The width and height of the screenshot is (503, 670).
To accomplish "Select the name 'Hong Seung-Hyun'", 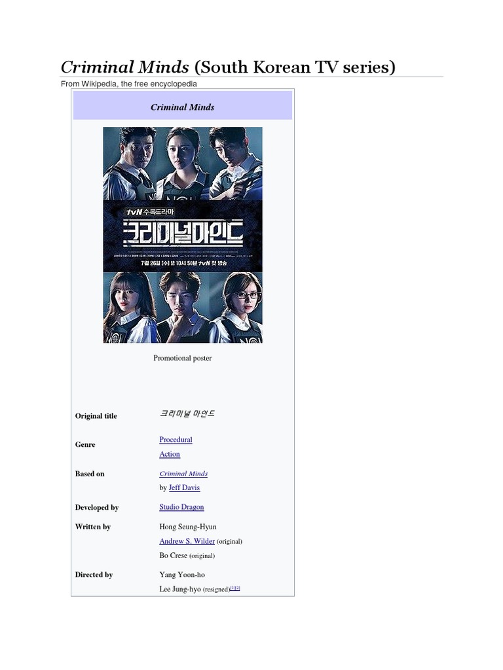I will click(188, 527).
